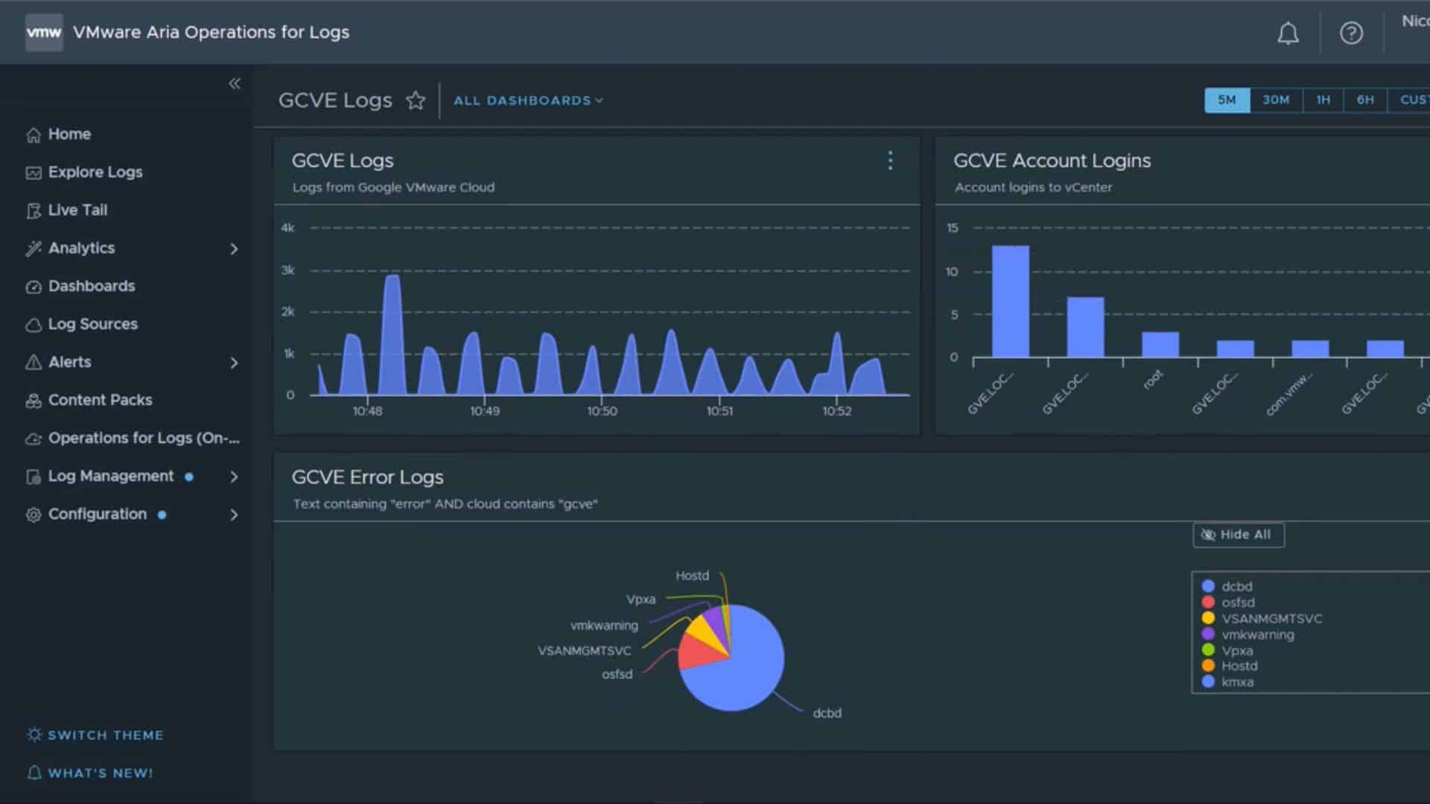1430x804 pixels.
Task: Open the GCVE Logs widget three-dot menu
Action: point(890,161)
